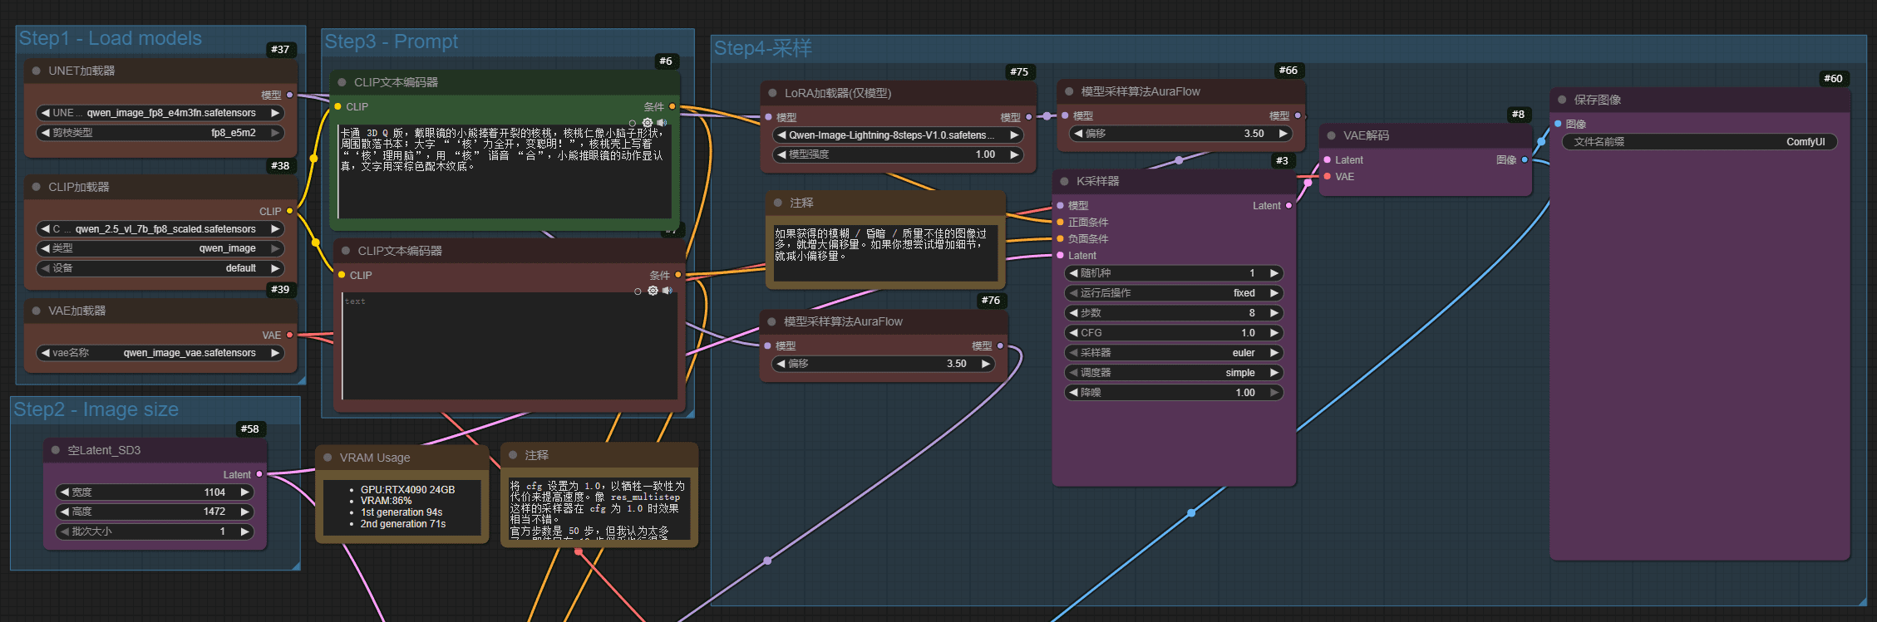Click the Latent output port on K采样器
The image size is (1877, 622).
click(1288, 206)
